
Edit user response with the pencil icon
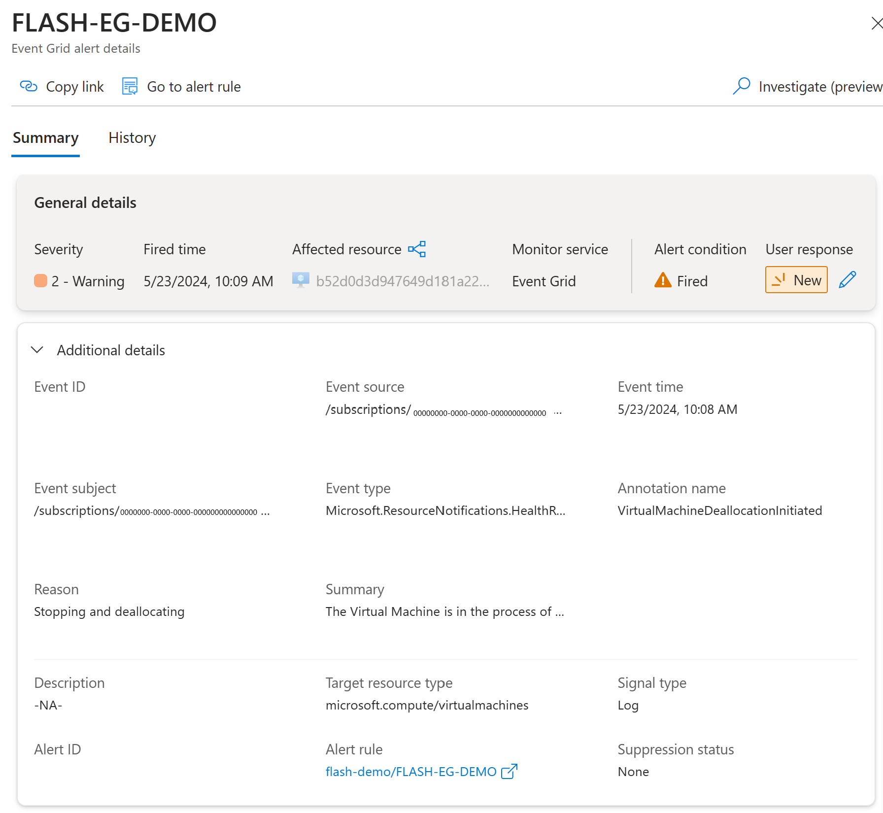[847, 279]
